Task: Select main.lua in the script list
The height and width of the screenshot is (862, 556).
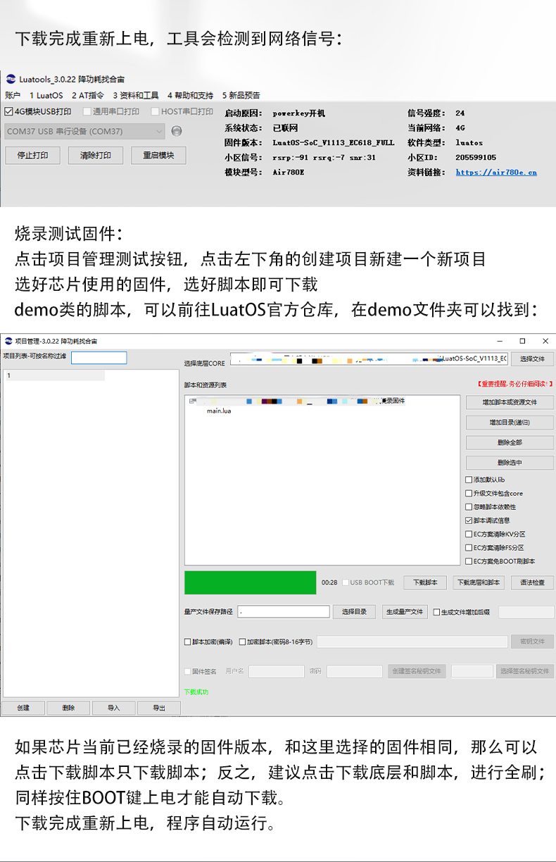Action: click(x=219, y=411)
